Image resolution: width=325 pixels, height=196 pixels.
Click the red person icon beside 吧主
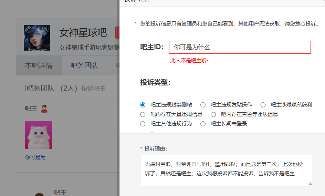(44, 109)
